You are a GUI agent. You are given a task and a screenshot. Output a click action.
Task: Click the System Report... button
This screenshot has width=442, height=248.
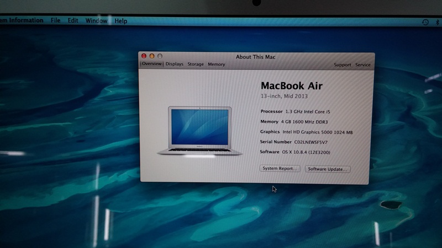280,169
